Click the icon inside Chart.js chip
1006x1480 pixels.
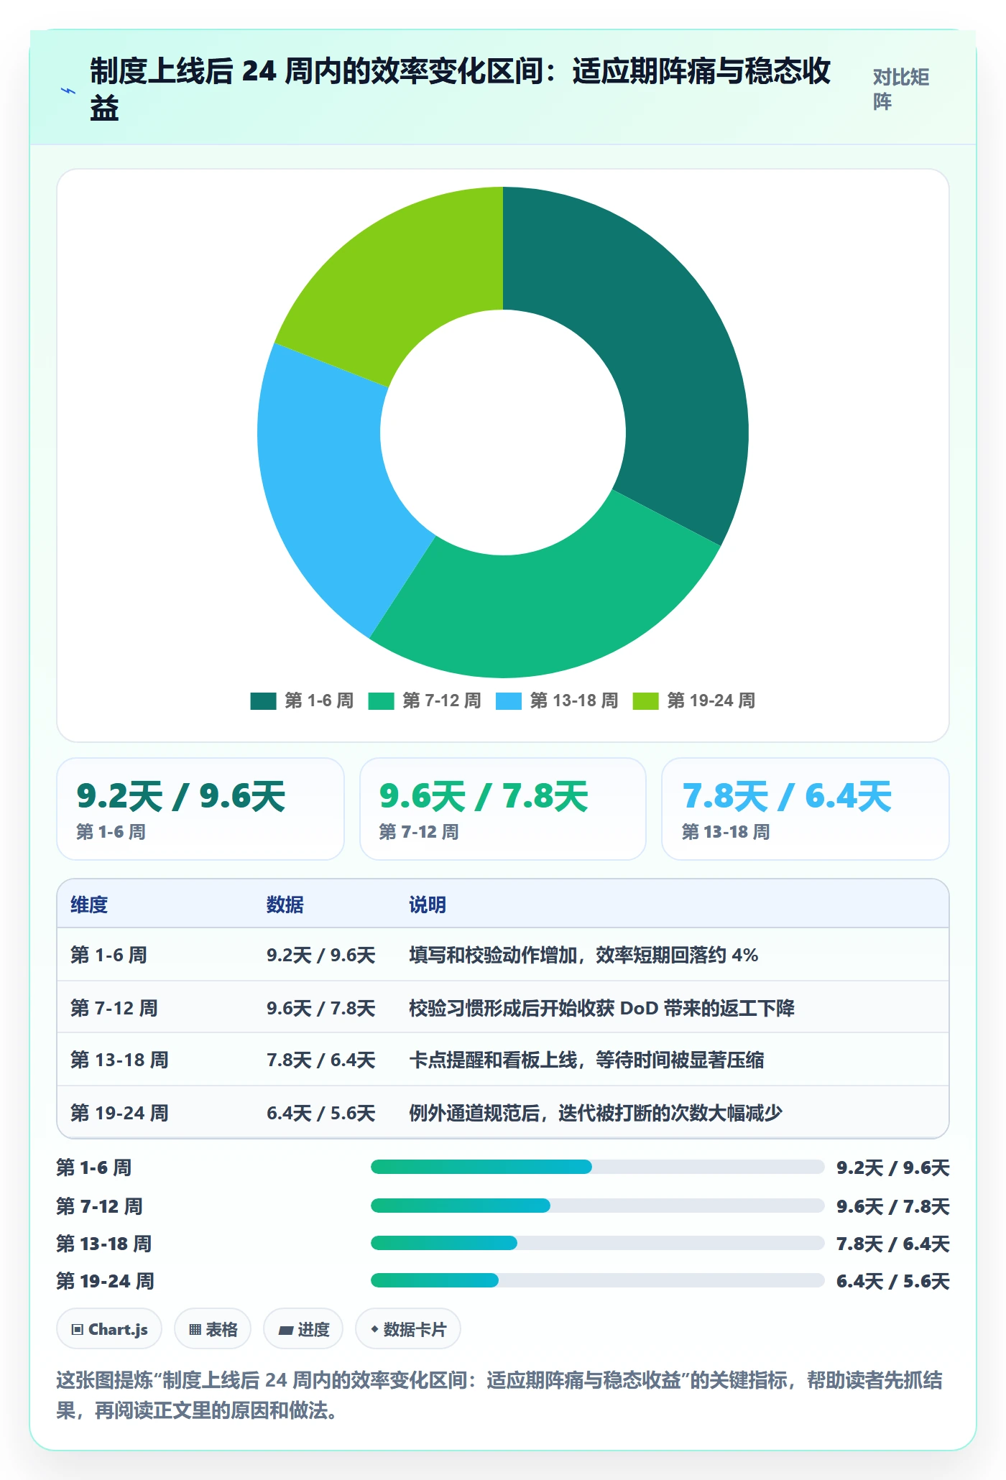click(x=78, y=1330)
